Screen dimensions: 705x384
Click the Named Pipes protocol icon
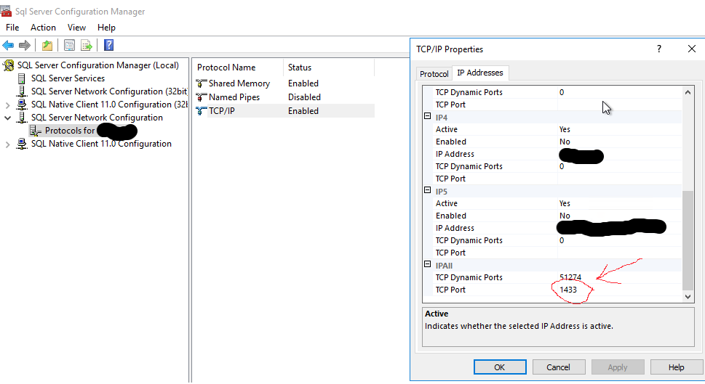click(202, 97)
